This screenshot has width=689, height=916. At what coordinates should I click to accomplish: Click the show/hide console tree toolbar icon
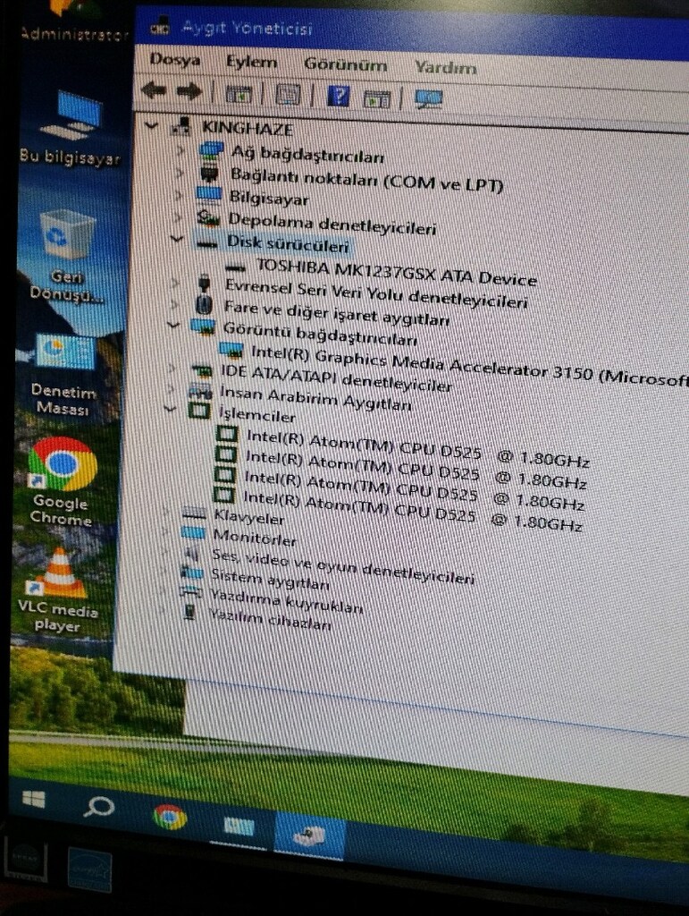pyautogui.click(x=238, y=93)
